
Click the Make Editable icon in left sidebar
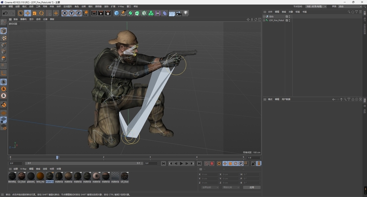(3, 22)
